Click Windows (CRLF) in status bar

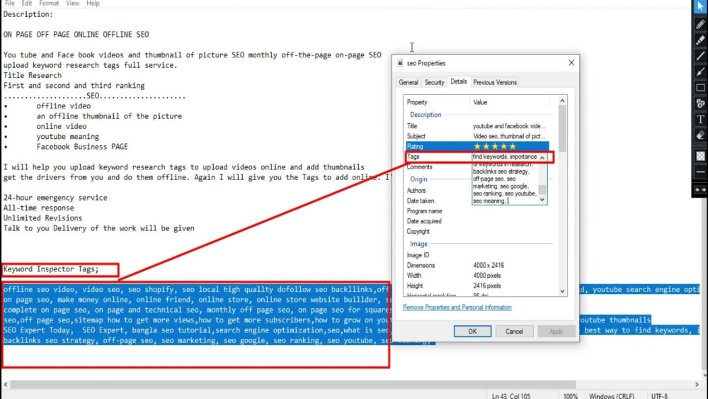point(611,396)
